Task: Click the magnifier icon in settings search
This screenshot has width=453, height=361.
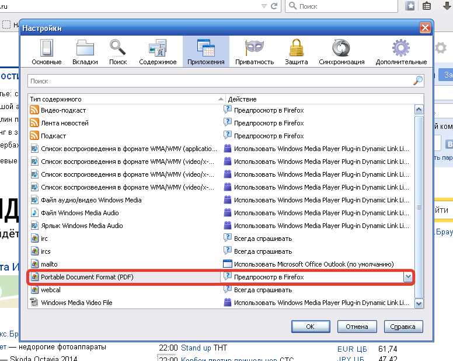Action: coord(418,81)
